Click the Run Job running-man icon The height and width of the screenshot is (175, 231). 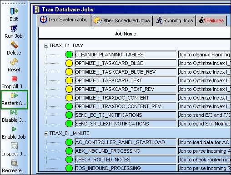(x=14, y=29)
